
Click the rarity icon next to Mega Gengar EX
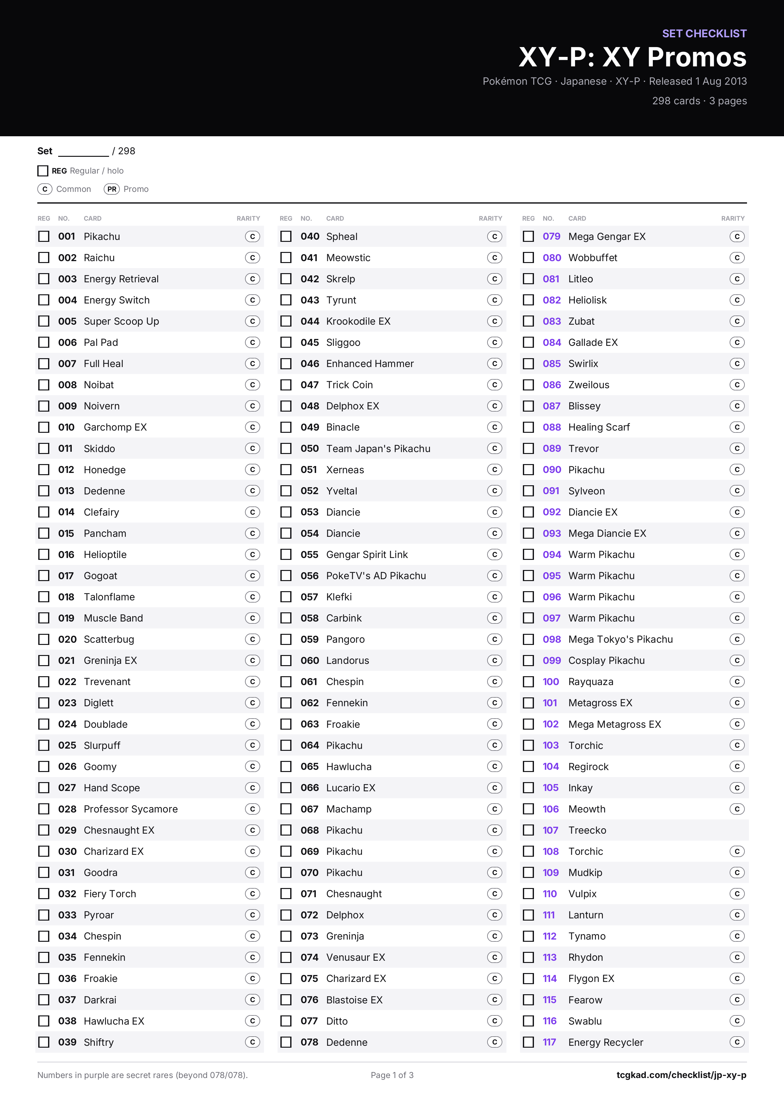[x=737, y=236]
